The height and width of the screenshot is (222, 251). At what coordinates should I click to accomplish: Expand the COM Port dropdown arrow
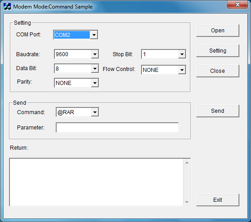[94, 35]
